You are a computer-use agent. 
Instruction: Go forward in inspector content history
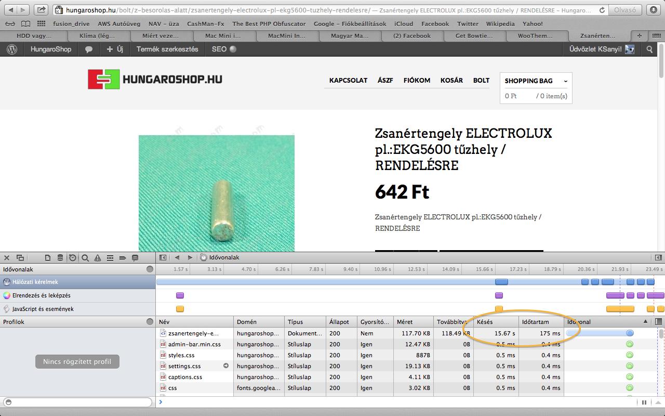(190, 257)
